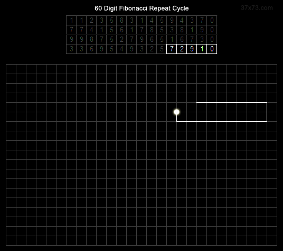
Task: Click digit 9 in the first digit row
Action: tap(172, 20)
